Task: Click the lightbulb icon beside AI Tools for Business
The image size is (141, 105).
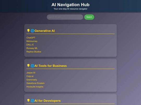Action: [x=28, y=66]
